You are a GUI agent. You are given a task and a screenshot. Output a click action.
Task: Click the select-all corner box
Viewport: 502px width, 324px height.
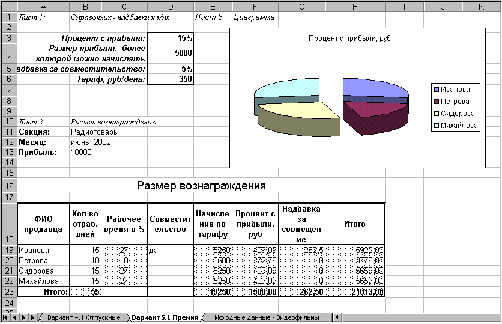(9, 7)
